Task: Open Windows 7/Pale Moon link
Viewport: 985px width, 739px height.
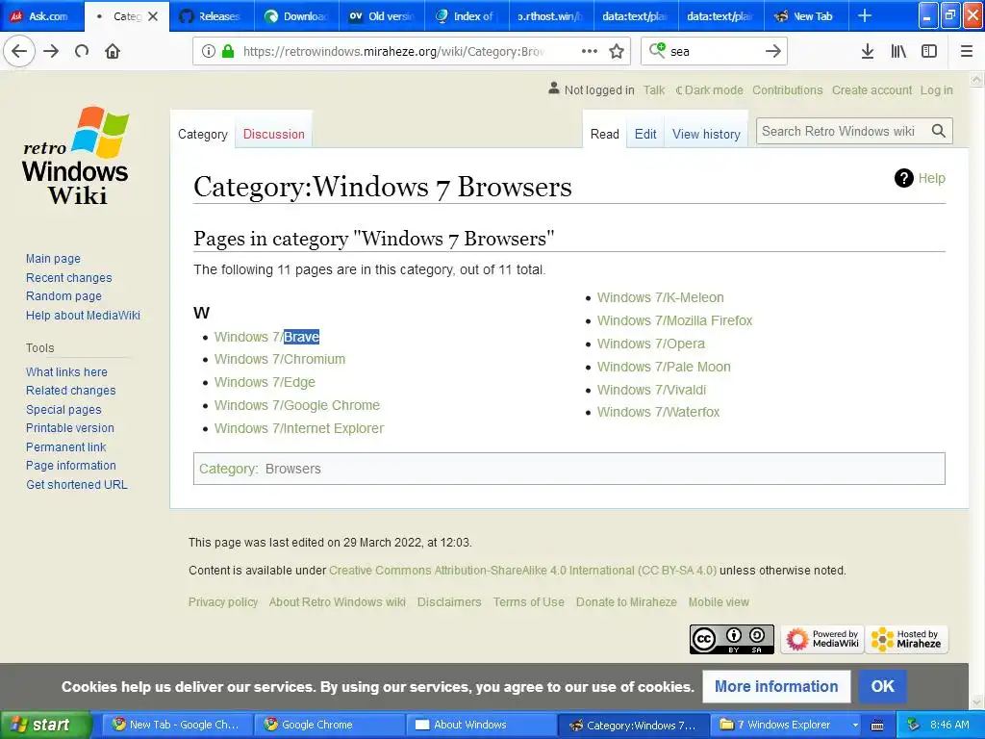Action: 664,367
